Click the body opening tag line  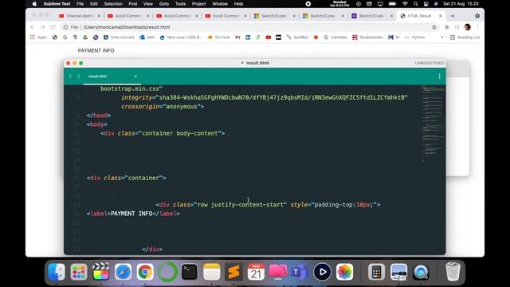pyautogui.click(x=97, y=124)
